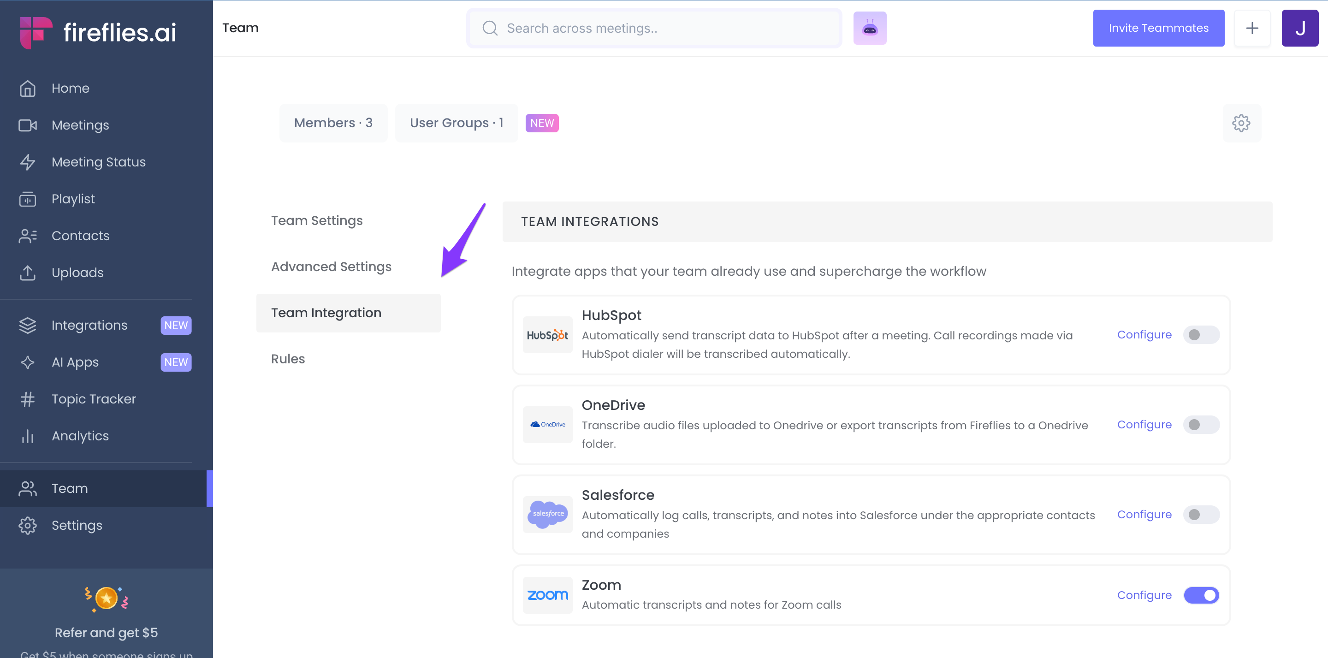Click the team settings gear icon
Screen dimensions: 1328x658
[x=1241, y=123]
